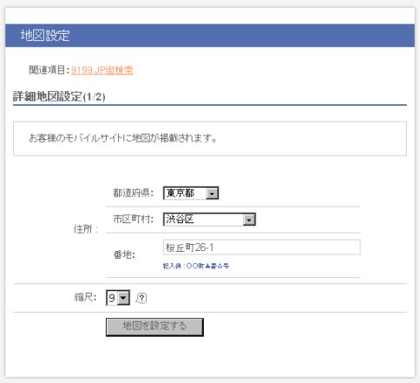Open the 縮尺 scale dropdown showing 9
Viewport: 420px width, 383px height.
[118, 298]
